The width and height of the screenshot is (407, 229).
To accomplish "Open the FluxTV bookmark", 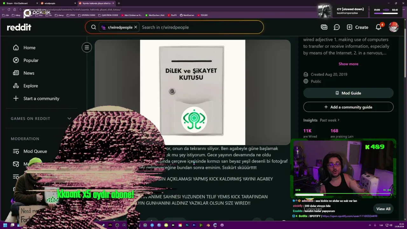I will click(172, 15).
